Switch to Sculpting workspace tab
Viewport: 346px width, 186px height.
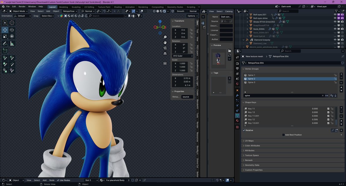(76, 7)
